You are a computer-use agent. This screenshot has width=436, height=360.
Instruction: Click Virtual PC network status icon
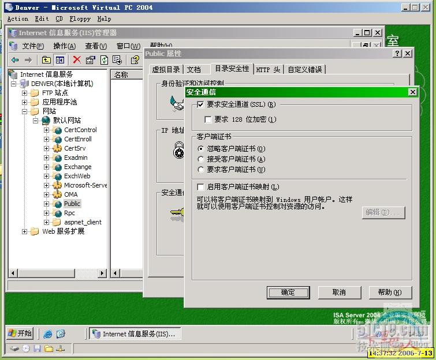tap(61, 348)
